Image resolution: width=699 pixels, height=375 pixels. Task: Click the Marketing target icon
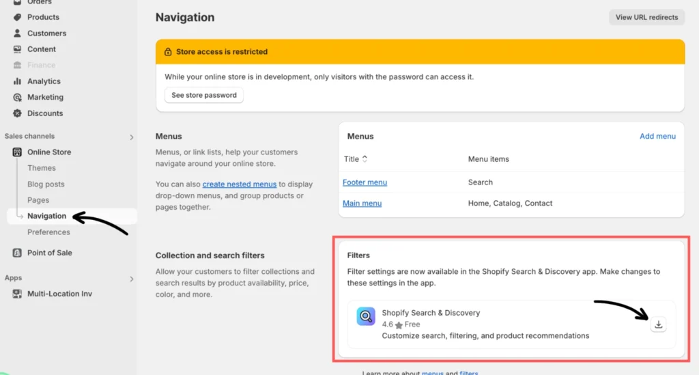(17, 98)
